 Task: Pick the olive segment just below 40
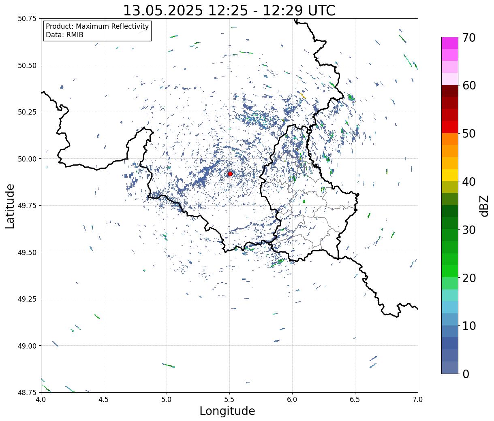click(x=449, y=187)
